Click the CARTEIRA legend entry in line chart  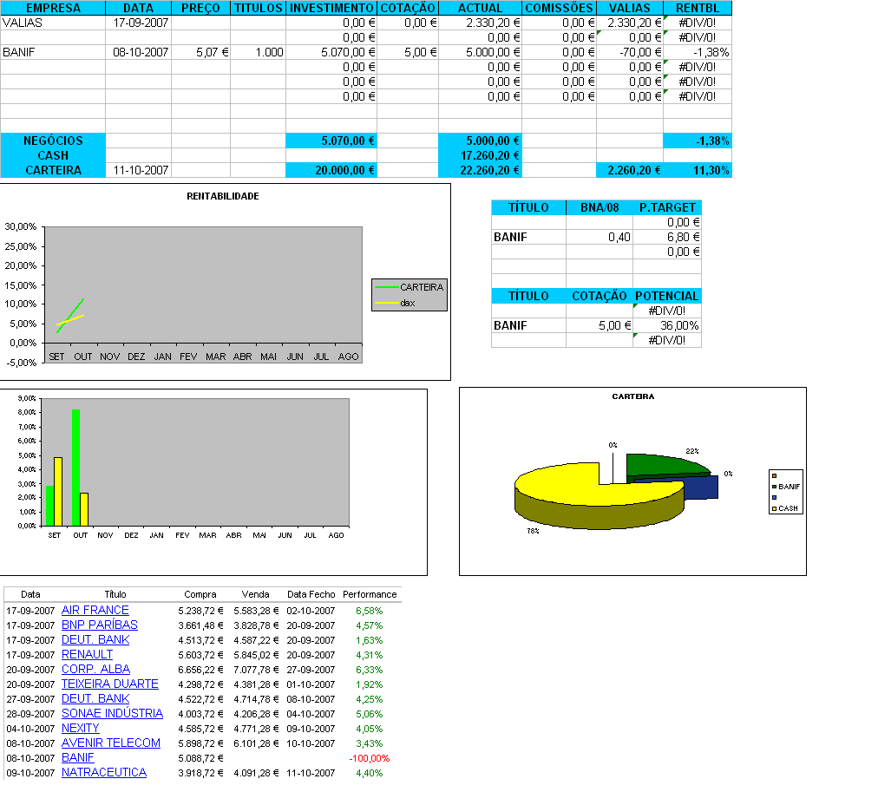410,287
